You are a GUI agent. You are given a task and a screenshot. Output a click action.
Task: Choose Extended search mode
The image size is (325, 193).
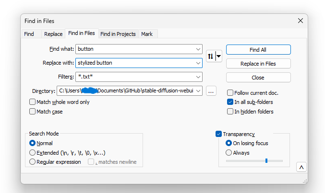click(x=33, y=152)
